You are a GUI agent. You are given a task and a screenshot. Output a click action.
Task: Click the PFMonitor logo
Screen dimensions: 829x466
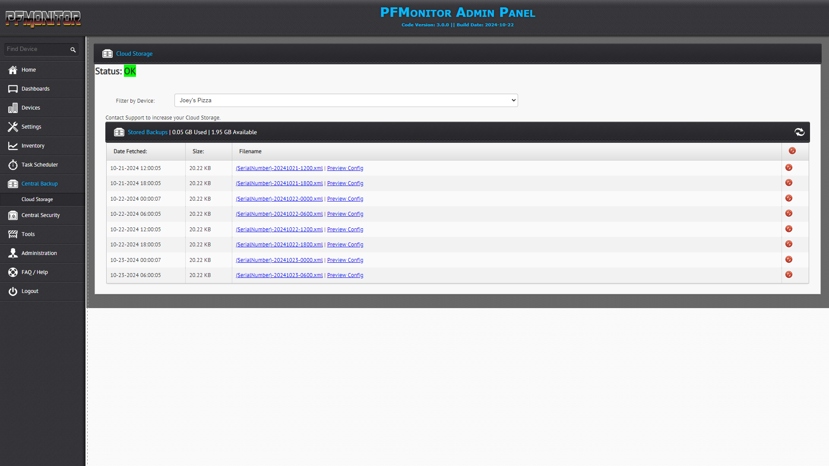pyautogui.click(x=43, y=19)
